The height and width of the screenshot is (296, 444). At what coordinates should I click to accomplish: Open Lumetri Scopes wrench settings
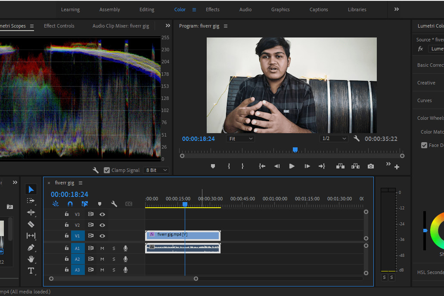(x=96, y=170)
